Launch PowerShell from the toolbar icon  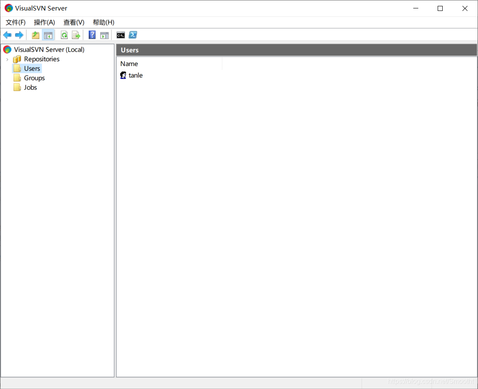(x=133, y=35)
